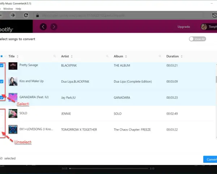Click the padlock icon in the address bar
The height and width of the screenshot is (174, 217).
point(37,15)
